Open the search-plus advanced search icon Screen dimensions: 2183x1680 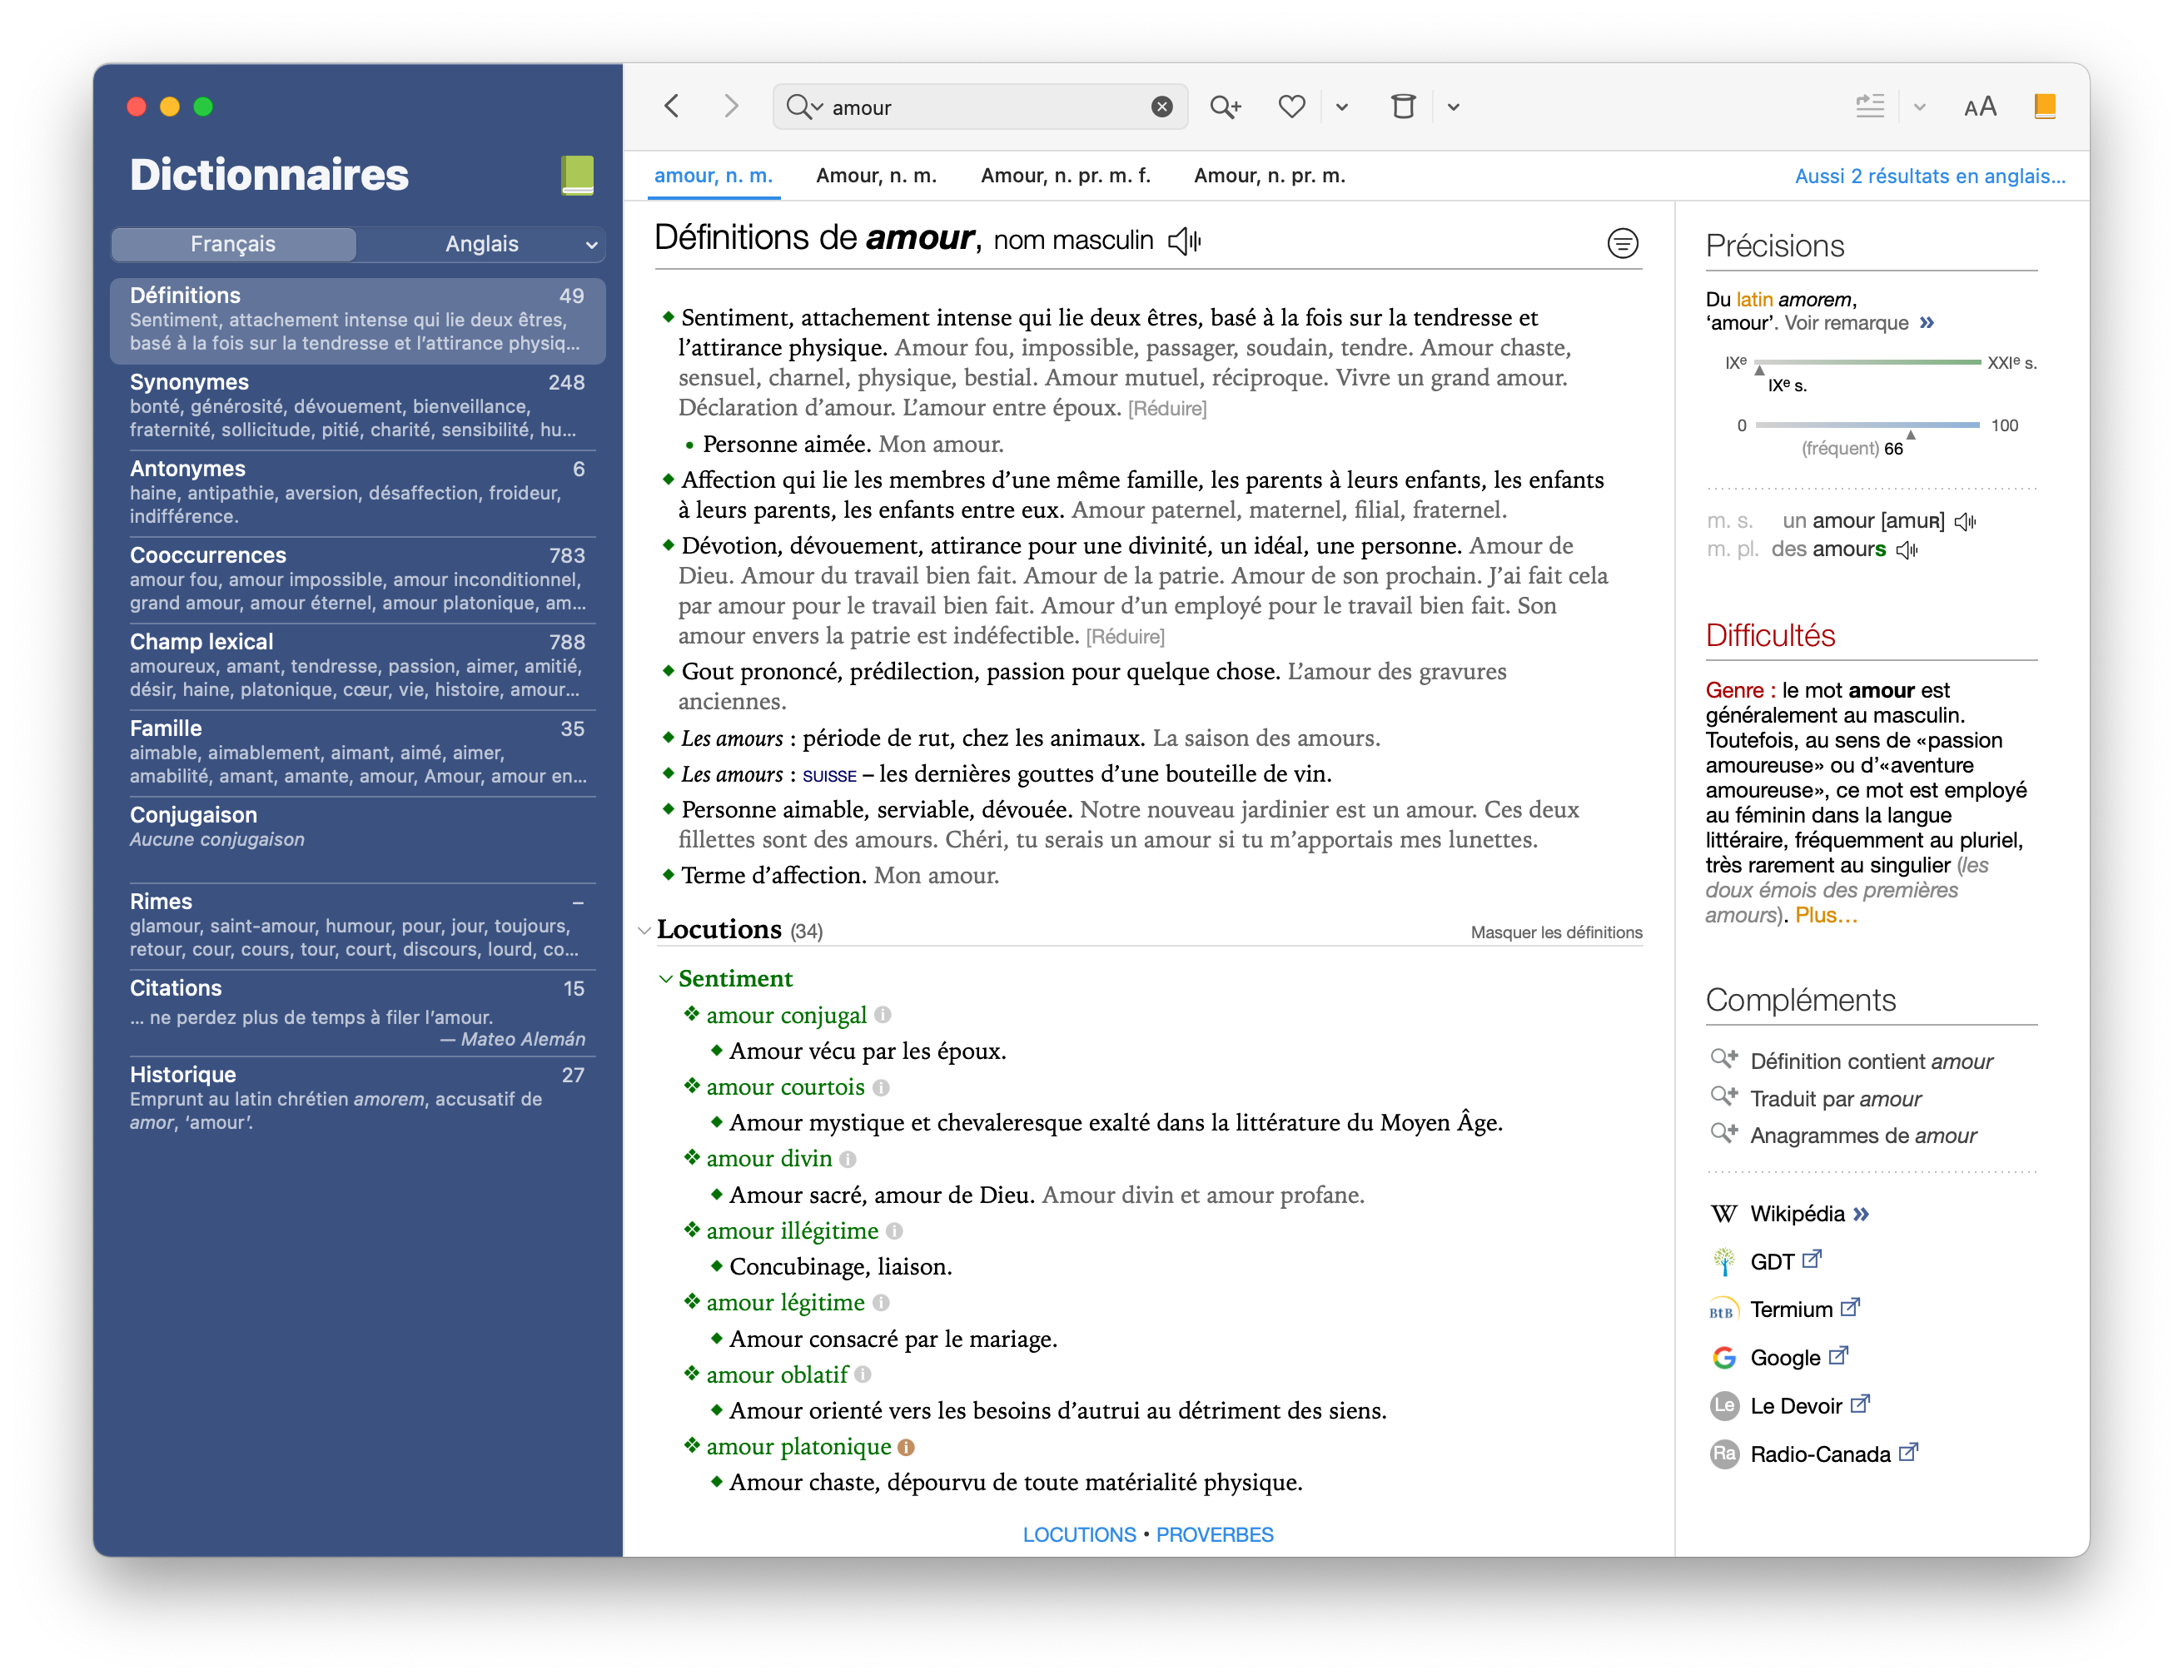click(x=1226, y=106)
